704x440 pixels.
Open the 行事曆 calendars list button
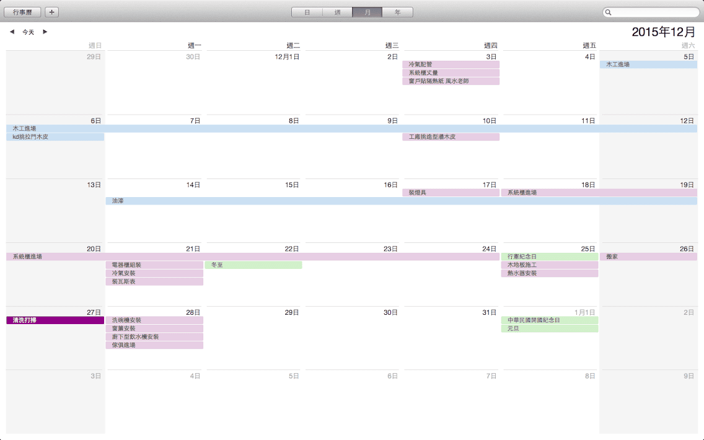point(22,12)
